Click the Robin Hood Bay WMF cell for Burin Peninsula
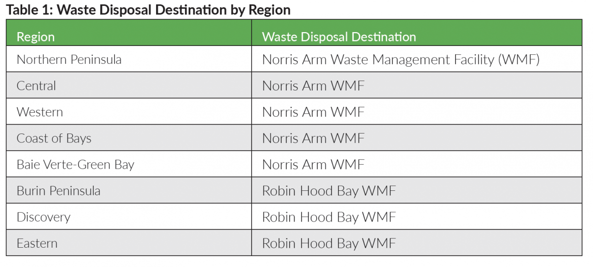 [329, 190]
